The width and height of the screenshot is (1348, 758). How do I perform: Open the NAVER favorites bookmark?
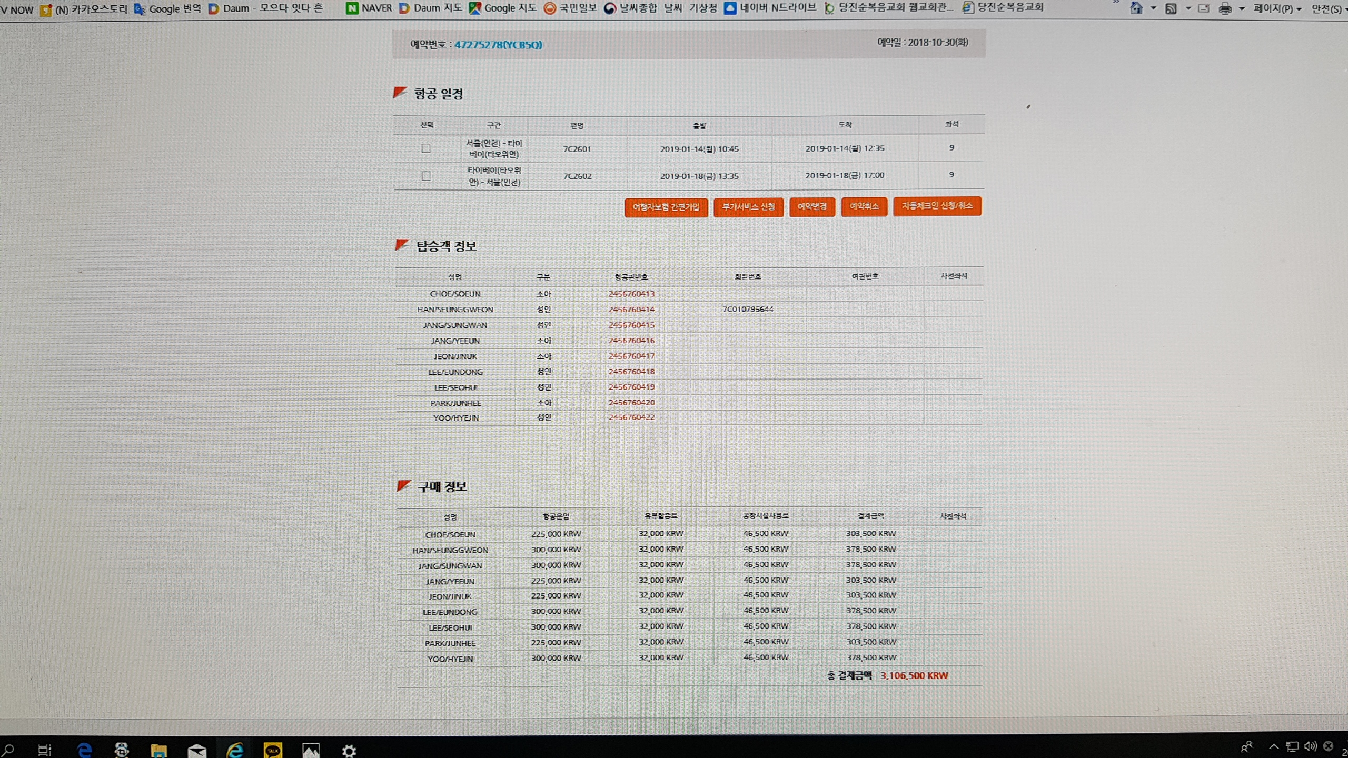(370, 8)
